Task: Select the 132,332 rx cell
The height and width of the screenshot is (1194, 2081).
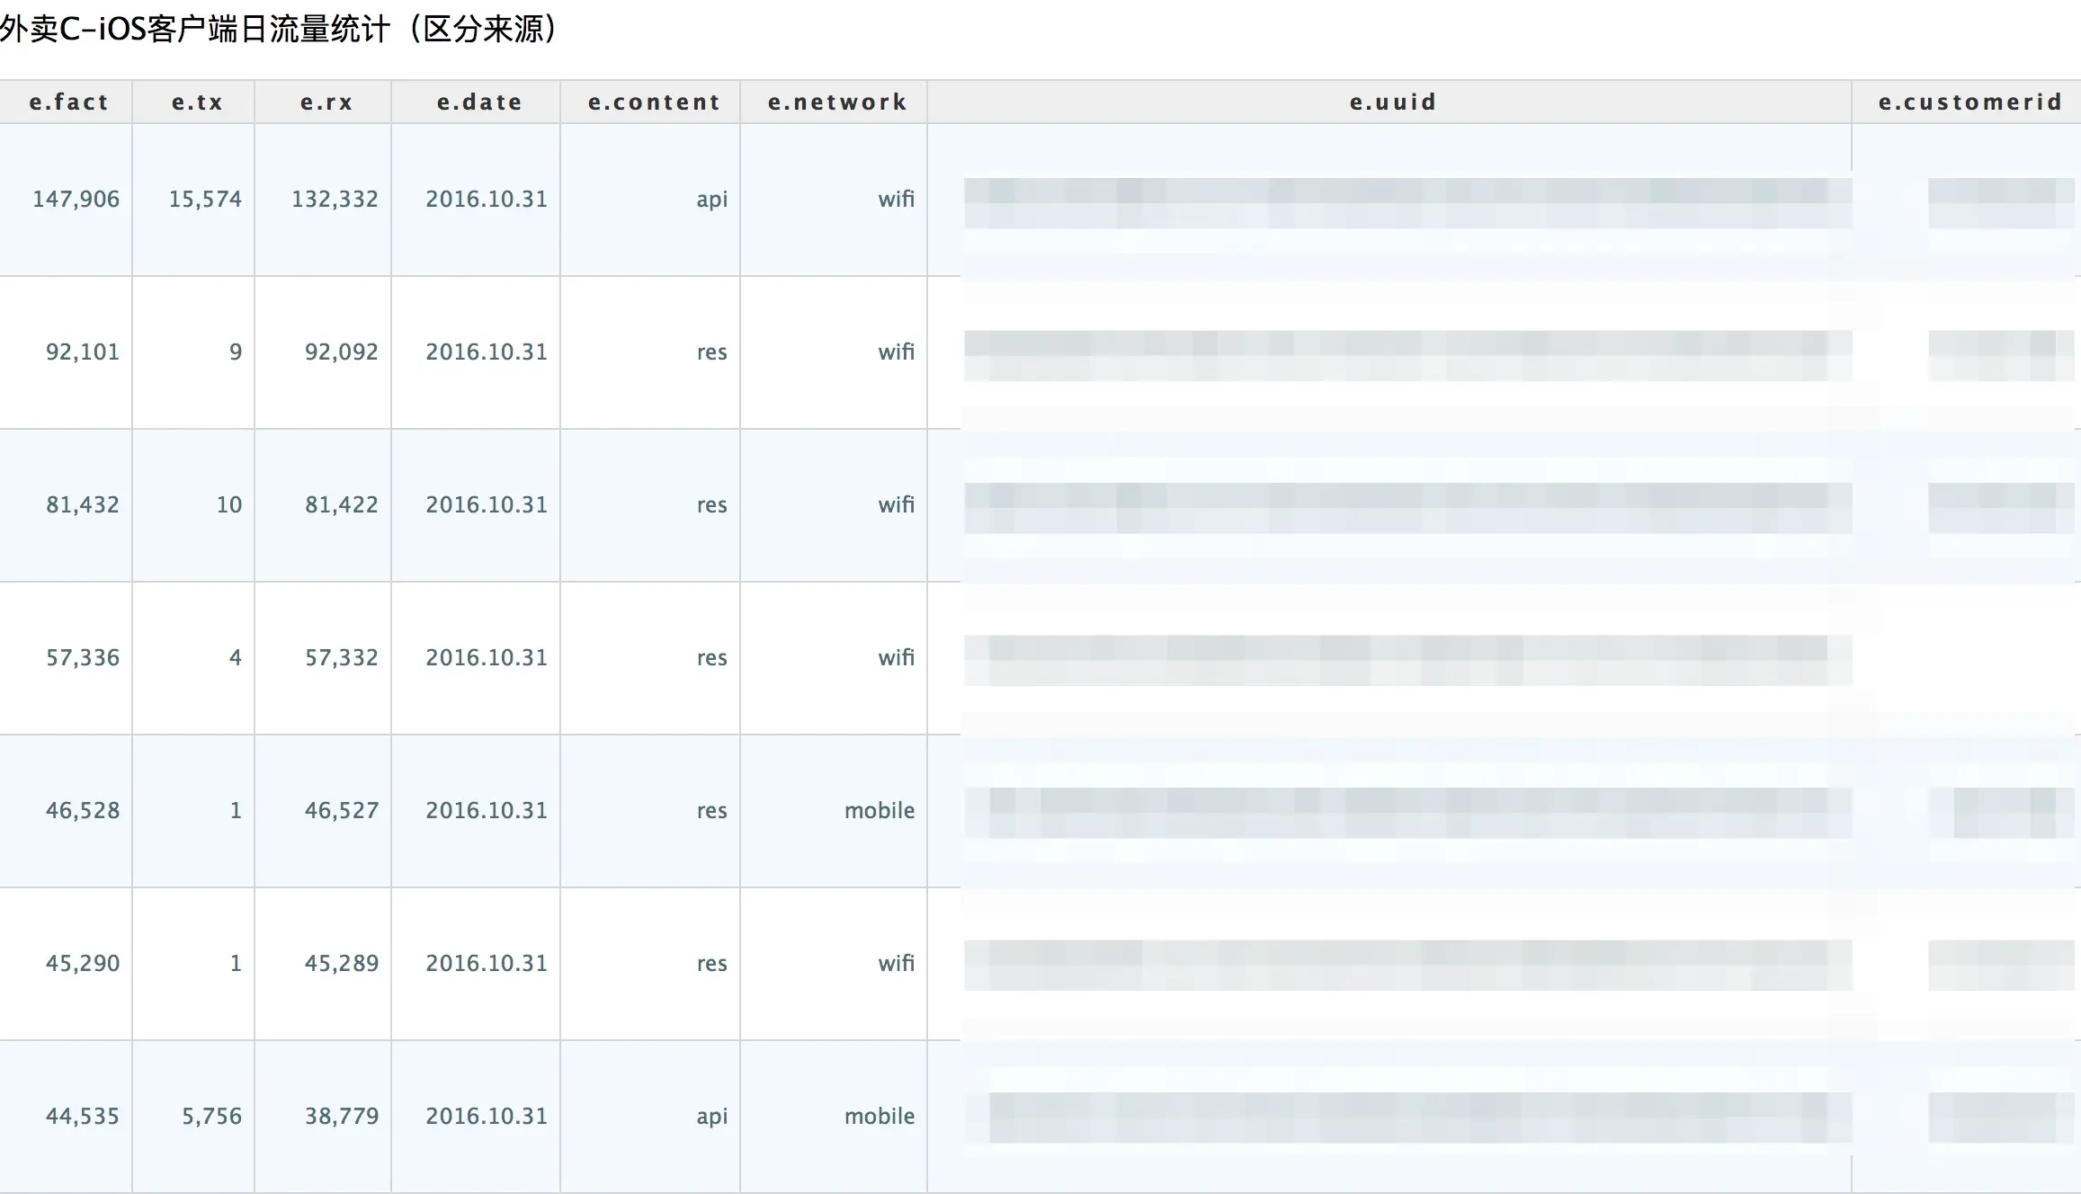Action: tap(335, 199)
